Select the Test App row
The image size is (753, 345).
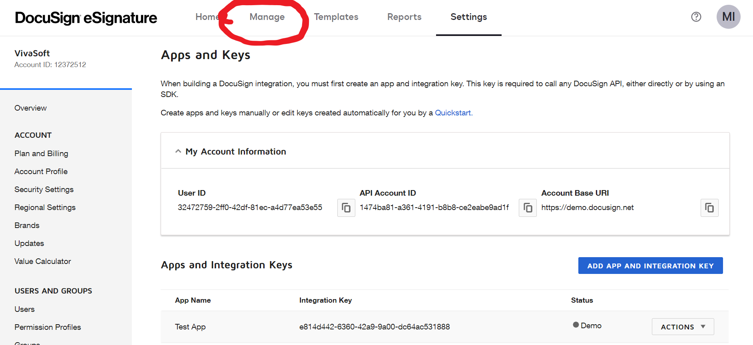click(190, 327)
